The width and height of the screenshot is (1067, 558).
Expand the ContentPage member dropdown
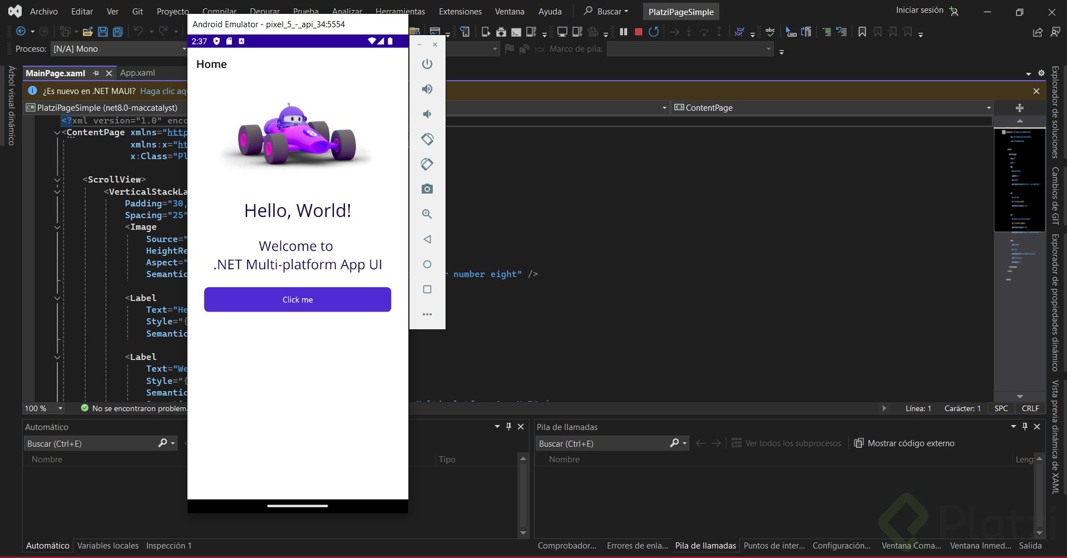(x=988, y=108)
